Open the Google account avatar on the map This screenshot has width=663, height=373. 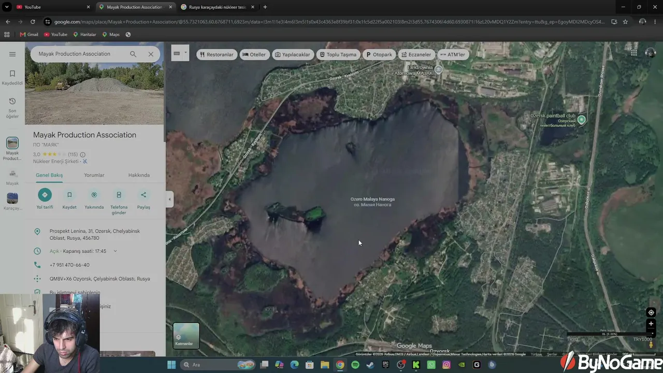coord(651,53)
